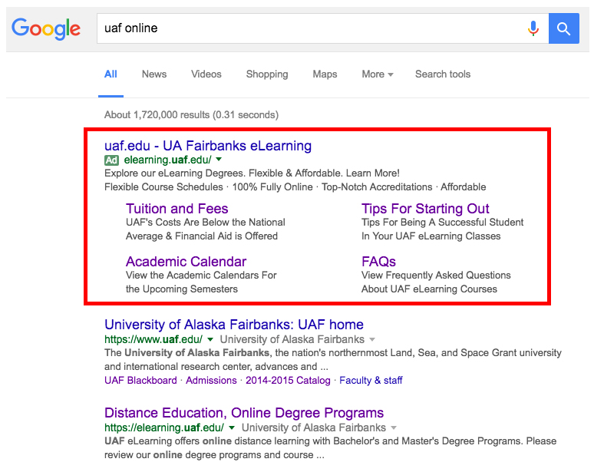Open "Distance Education, Online Degree Programs" result
The height and width of the screenshot is (472, 594).
(x=244, y=413)
